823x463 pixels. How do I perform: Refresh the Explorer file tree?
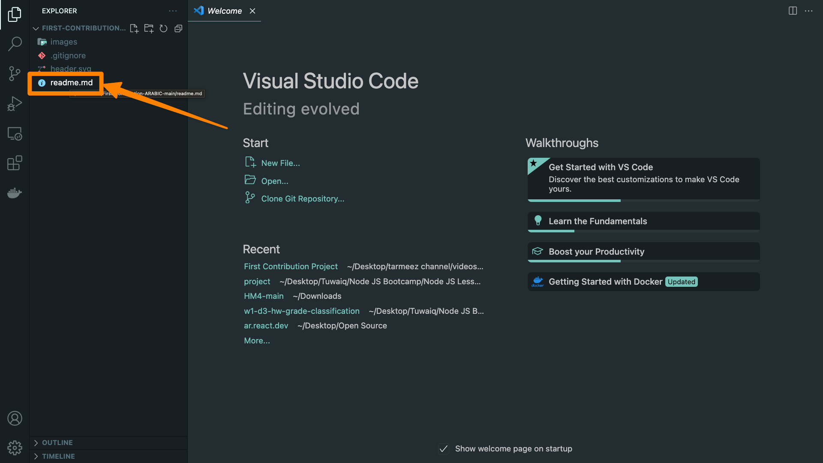click(x=163, y=28)
